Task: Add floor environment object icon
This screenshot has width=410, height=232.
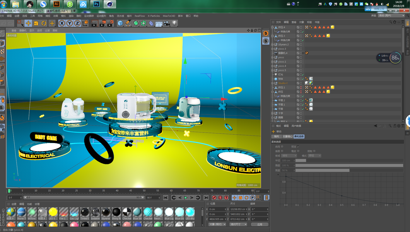Action: point(159,24)
